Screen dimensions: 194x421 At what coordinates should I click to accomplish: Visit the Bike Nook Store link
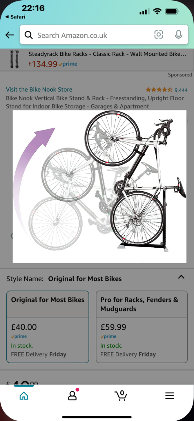pyautogui.click(x=39, y=89)
